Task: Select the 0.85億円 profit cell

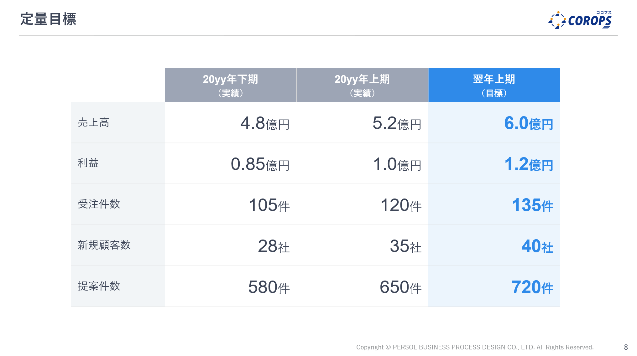Action: point(260,164)
